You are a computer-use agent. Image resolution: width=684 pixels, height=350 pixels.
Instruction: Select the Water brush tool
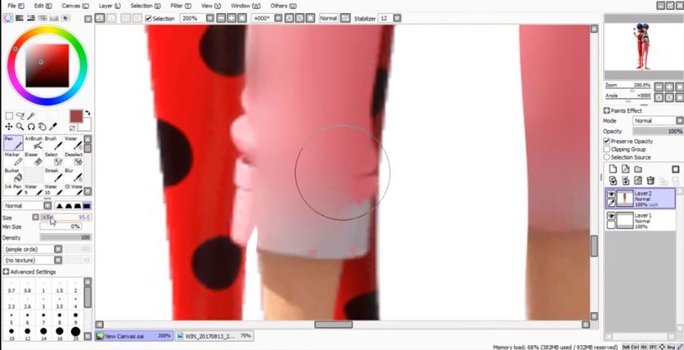point(73,143)
